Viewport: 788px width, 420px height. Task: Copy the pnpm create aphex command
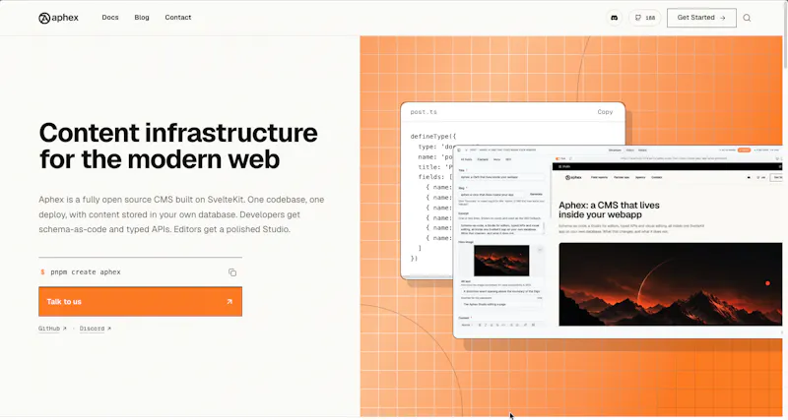click(x=232, y=272)
